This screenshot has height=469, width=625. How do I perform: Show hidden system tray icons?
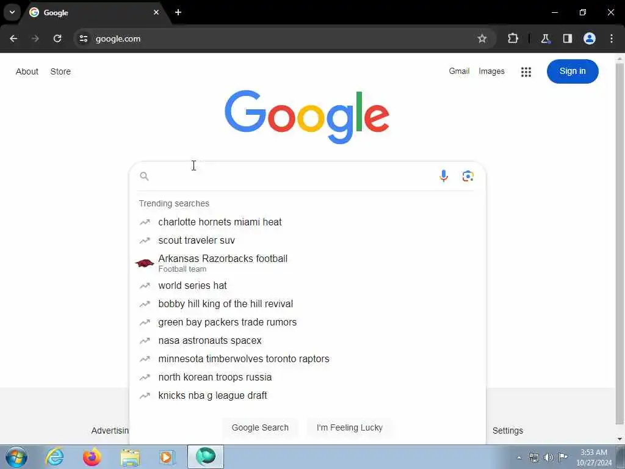coord(519,457)
